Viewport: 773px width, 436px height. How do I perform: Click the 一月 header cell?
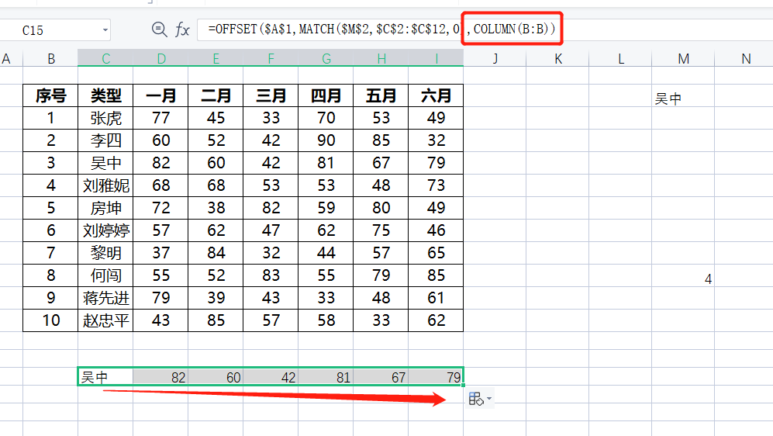160,95
